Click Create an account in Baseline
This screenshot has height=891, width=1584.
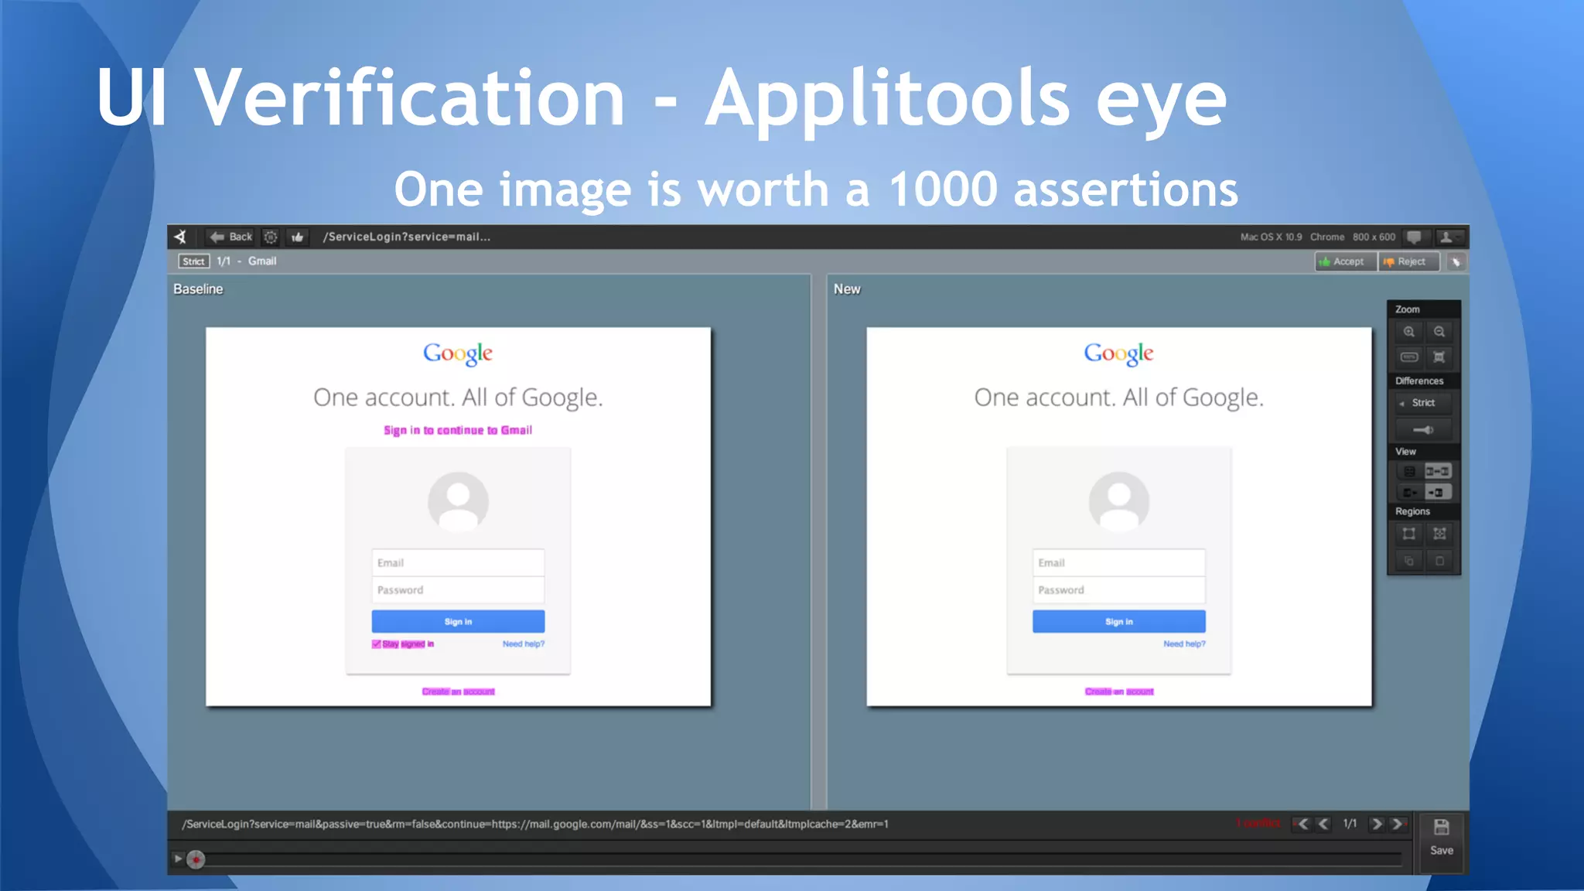pyautogui.click(x=458, y=691)
